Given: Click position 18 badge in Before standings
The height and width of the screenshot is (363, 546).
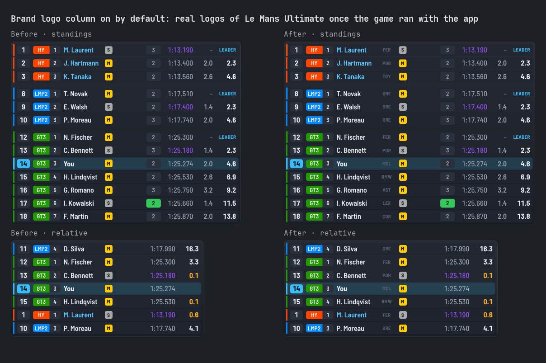Looking at the screenshot, I should (24, 217).
